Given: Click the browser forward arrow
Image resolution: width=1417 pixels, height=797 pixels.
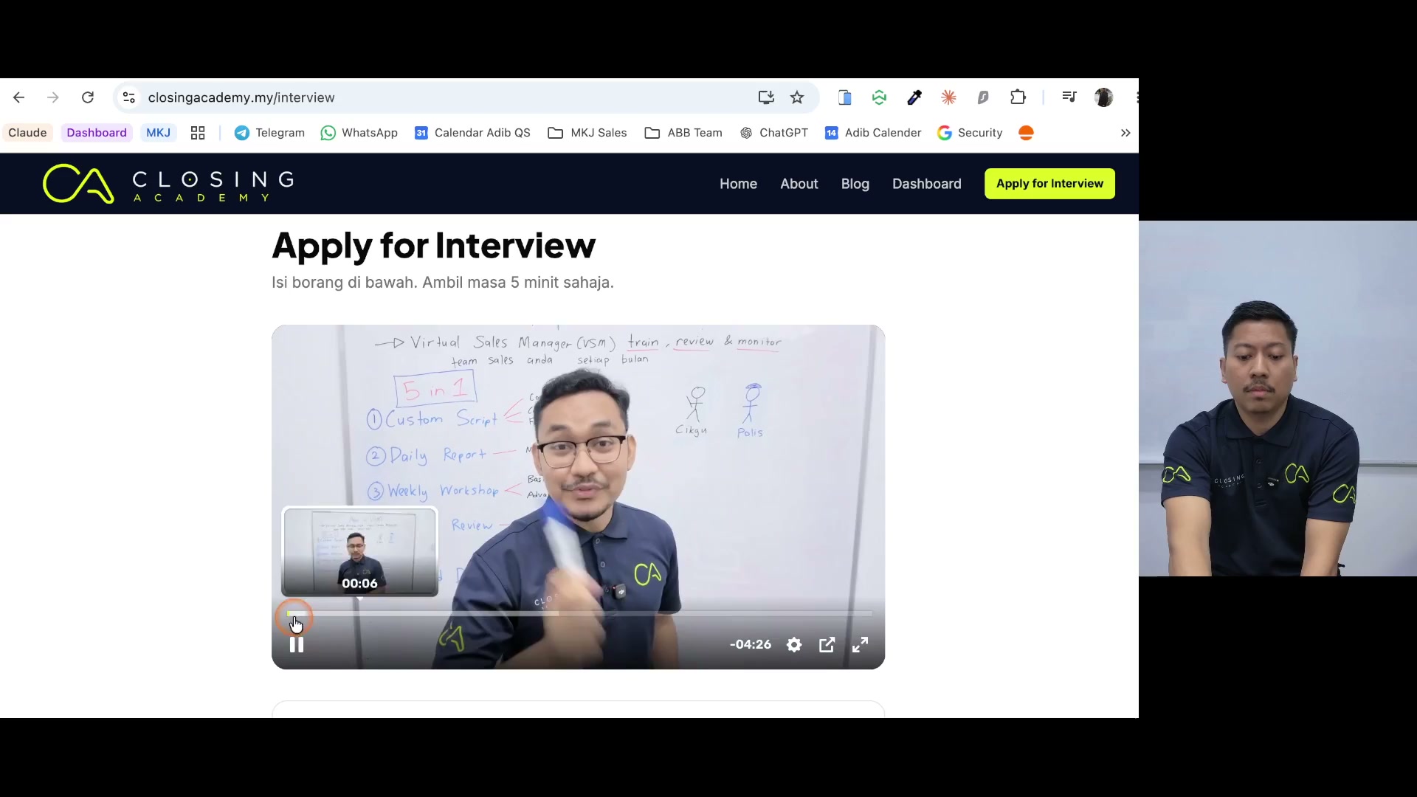Looking at the screenshot, I should (x=53, y=97).
